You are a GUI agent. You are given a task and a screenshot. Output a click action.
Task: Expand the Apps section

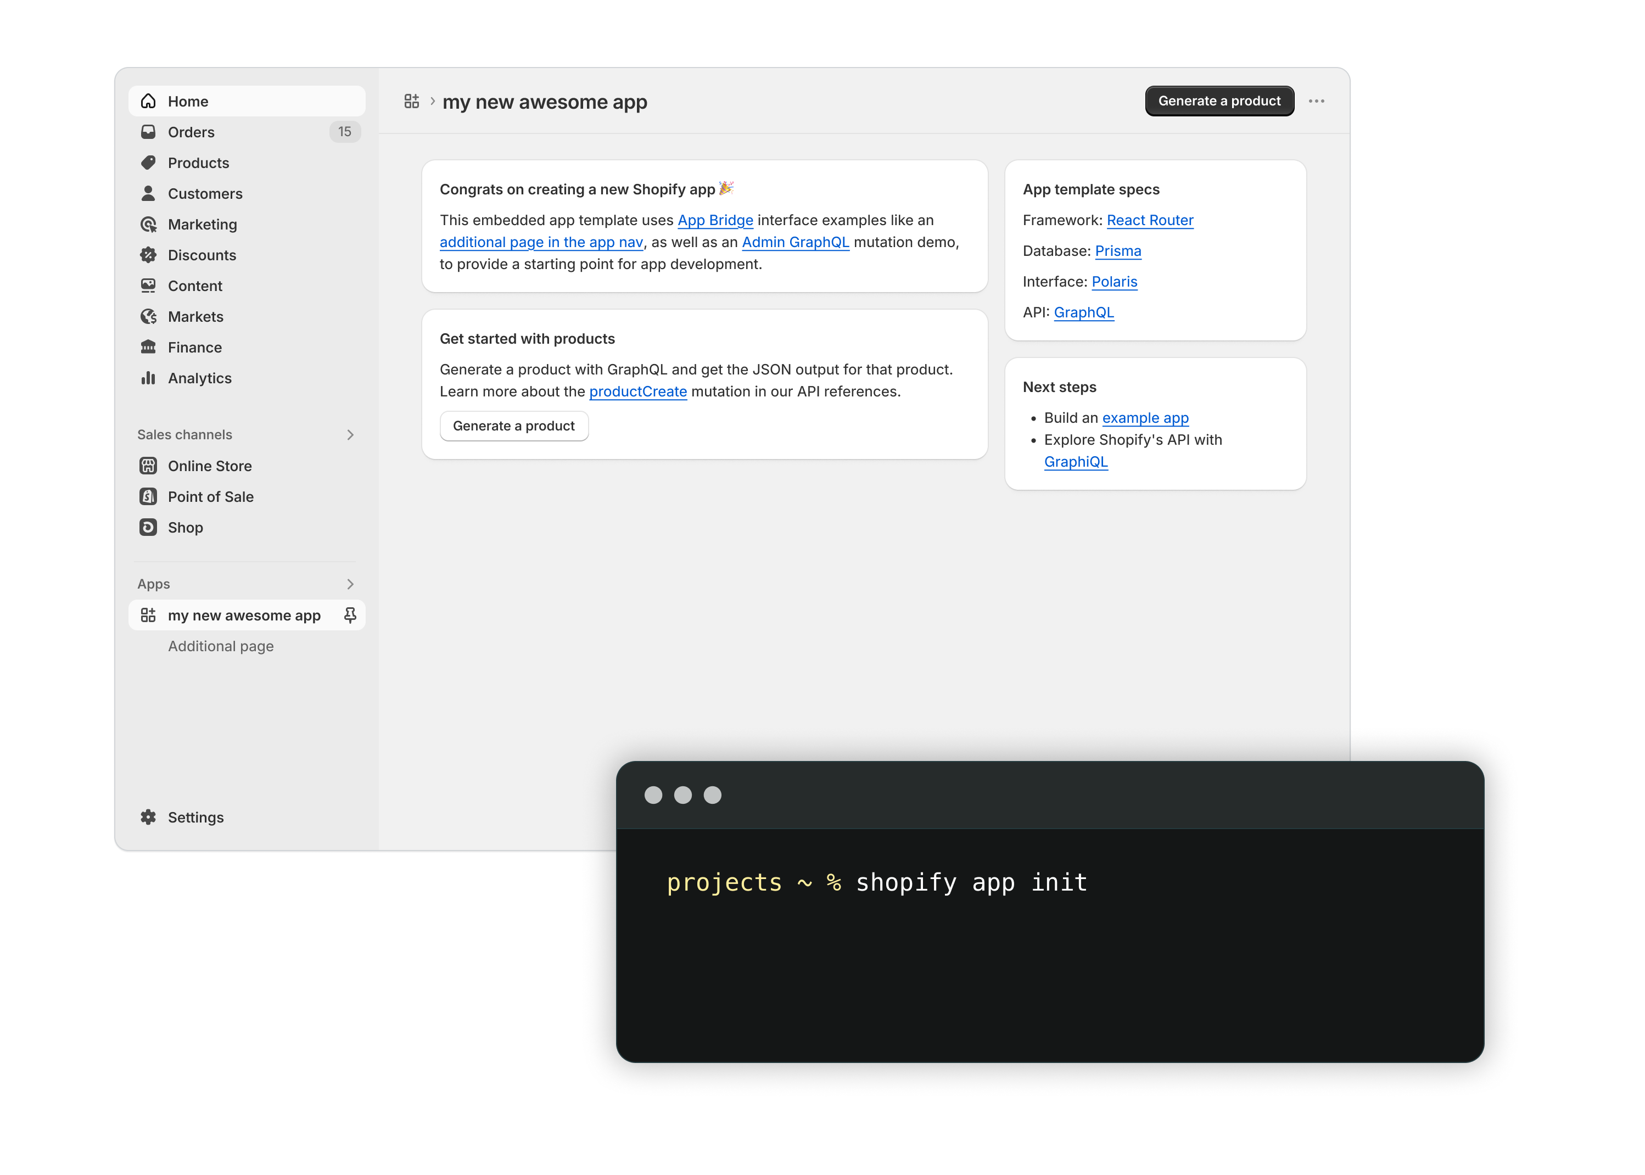(x=351, y=584)
